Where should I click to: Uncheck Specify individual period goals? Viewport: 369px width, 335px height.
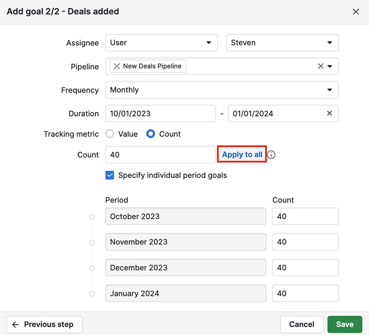[x=109, y=175]
